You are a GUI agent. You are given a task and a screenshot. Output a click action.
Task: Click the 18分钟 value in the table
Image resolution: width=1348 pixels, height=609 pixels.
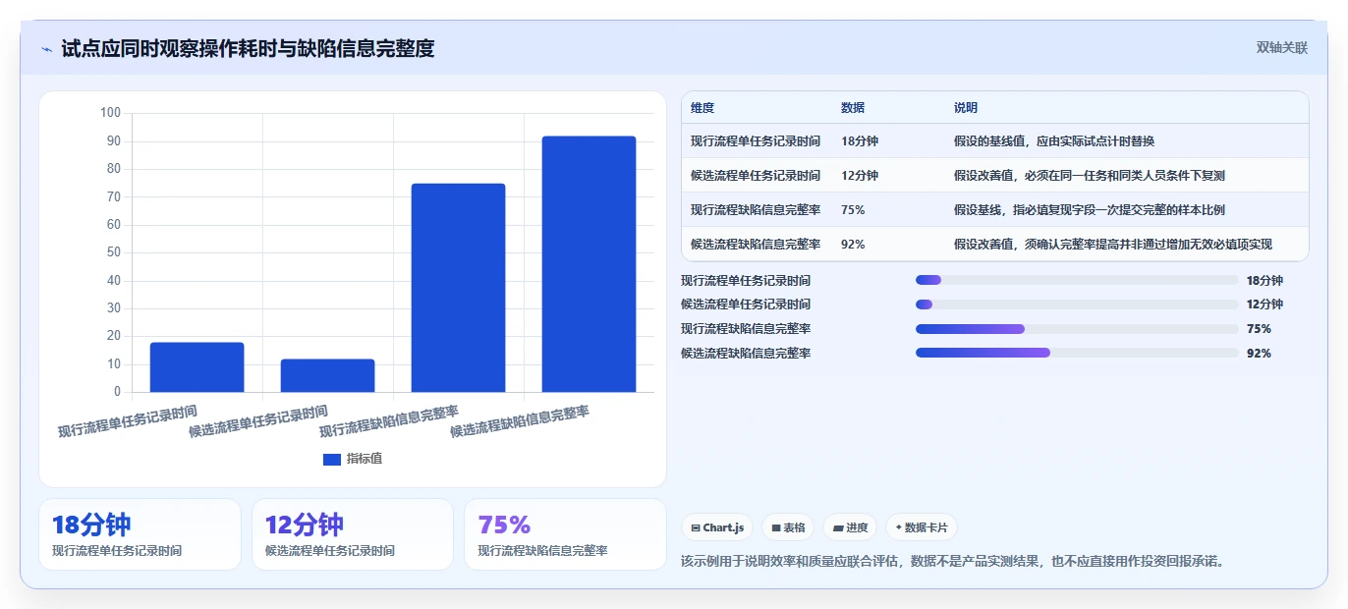pos(860,141)
